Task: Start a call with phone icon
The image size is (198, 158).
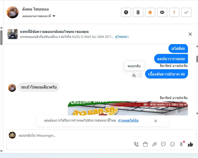Action: [x=136, y=144]
